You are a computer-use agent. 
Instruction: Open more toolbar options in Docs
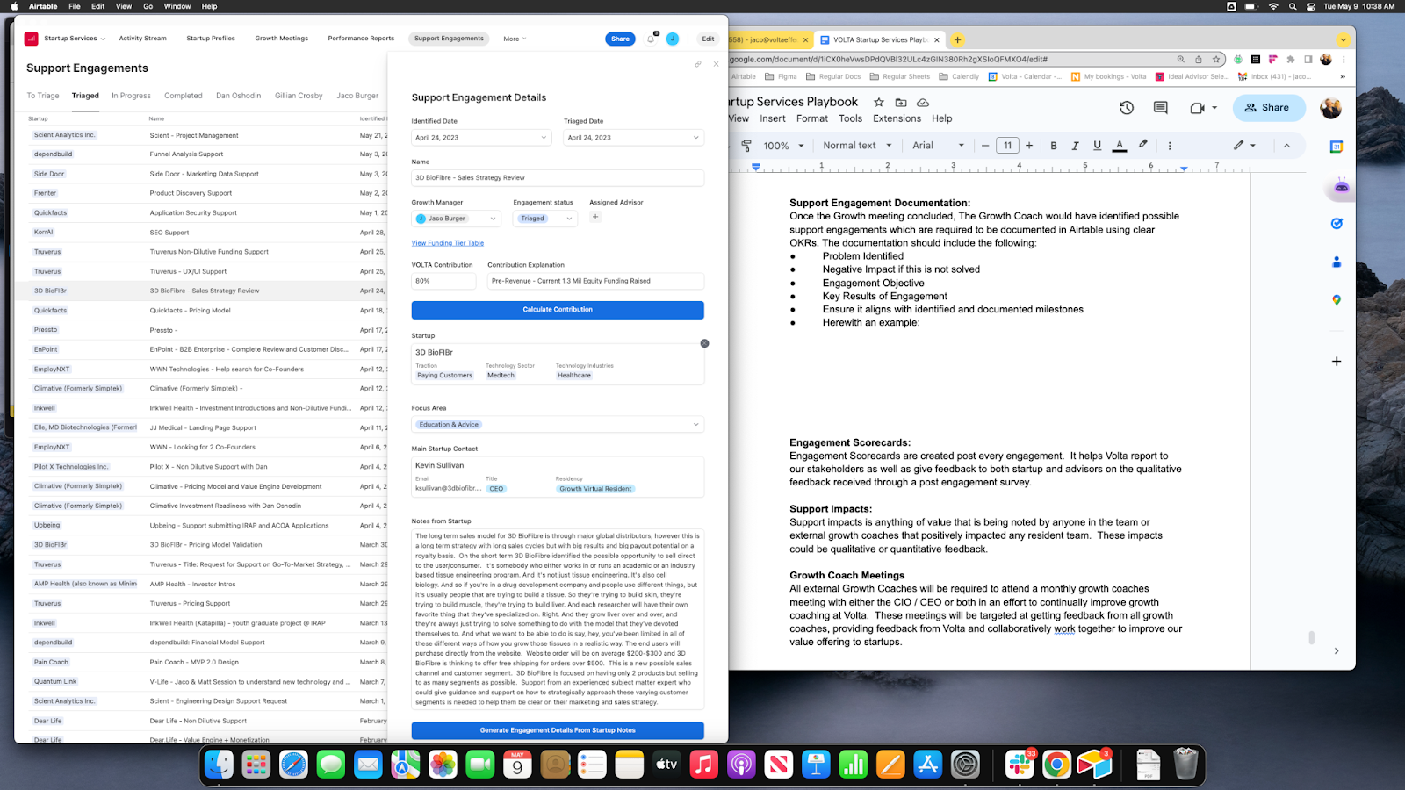click(x=1170, y=146)
